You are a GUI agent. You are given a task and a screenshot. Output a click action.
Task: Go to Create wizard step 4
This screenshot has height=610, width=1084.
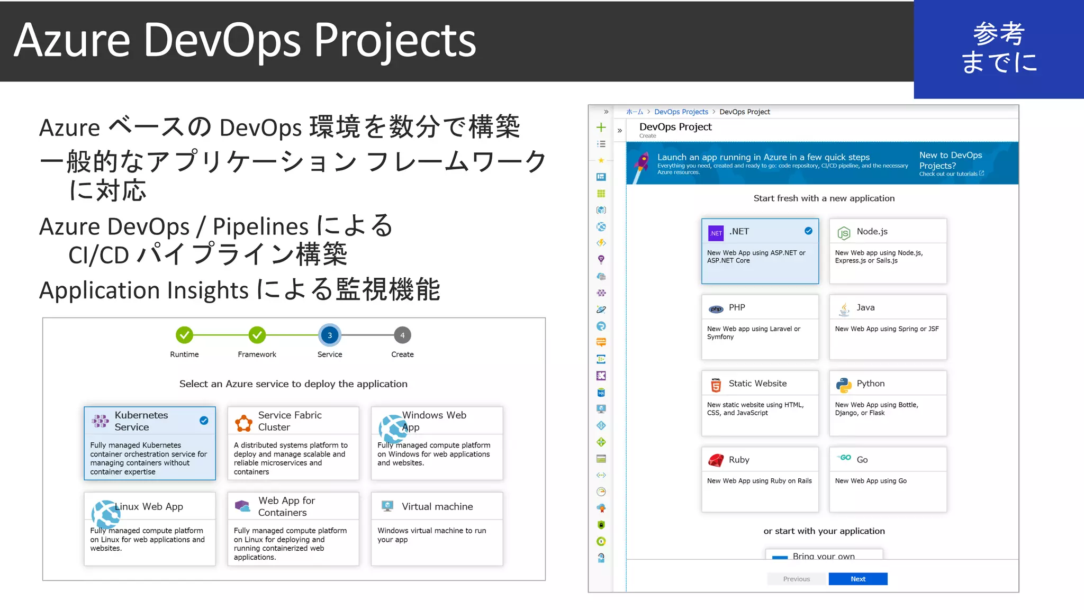point(402,335)
